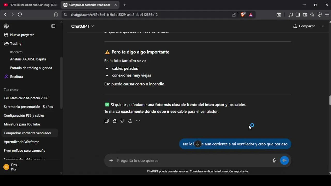Viewport: 331px width, 186px height.
Task: Open Brave Shields lion icon
Action: coord(243,15)
